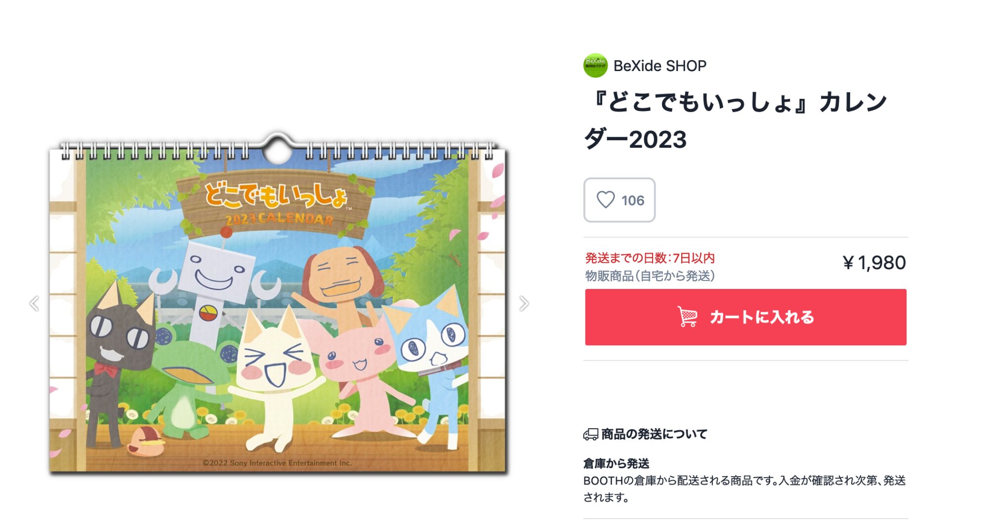This screenshot has height=528, width=988.
Task: Click the product title カレンダー2023
Action: [736, 121]
